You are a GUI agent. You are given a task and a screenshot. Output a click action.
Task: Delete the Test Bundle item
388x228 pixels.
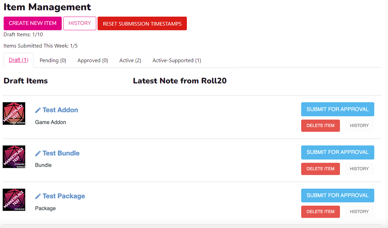coord(320,169)
